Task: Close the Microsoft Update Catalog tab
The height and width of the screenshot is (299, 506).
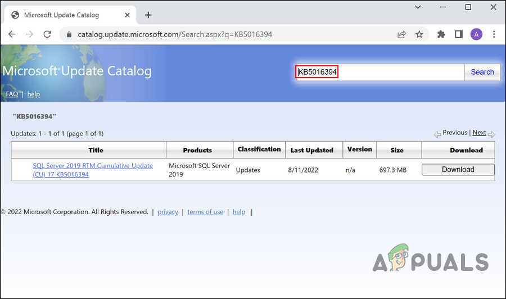Action: pos(127,15)
